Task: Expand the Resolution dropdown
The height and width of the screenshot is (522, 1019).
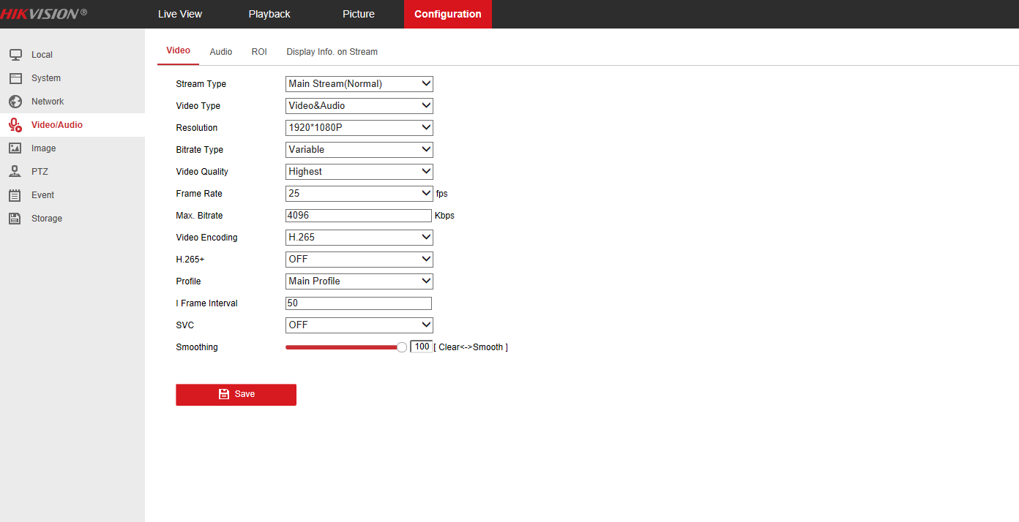Action: pos(359,128)
